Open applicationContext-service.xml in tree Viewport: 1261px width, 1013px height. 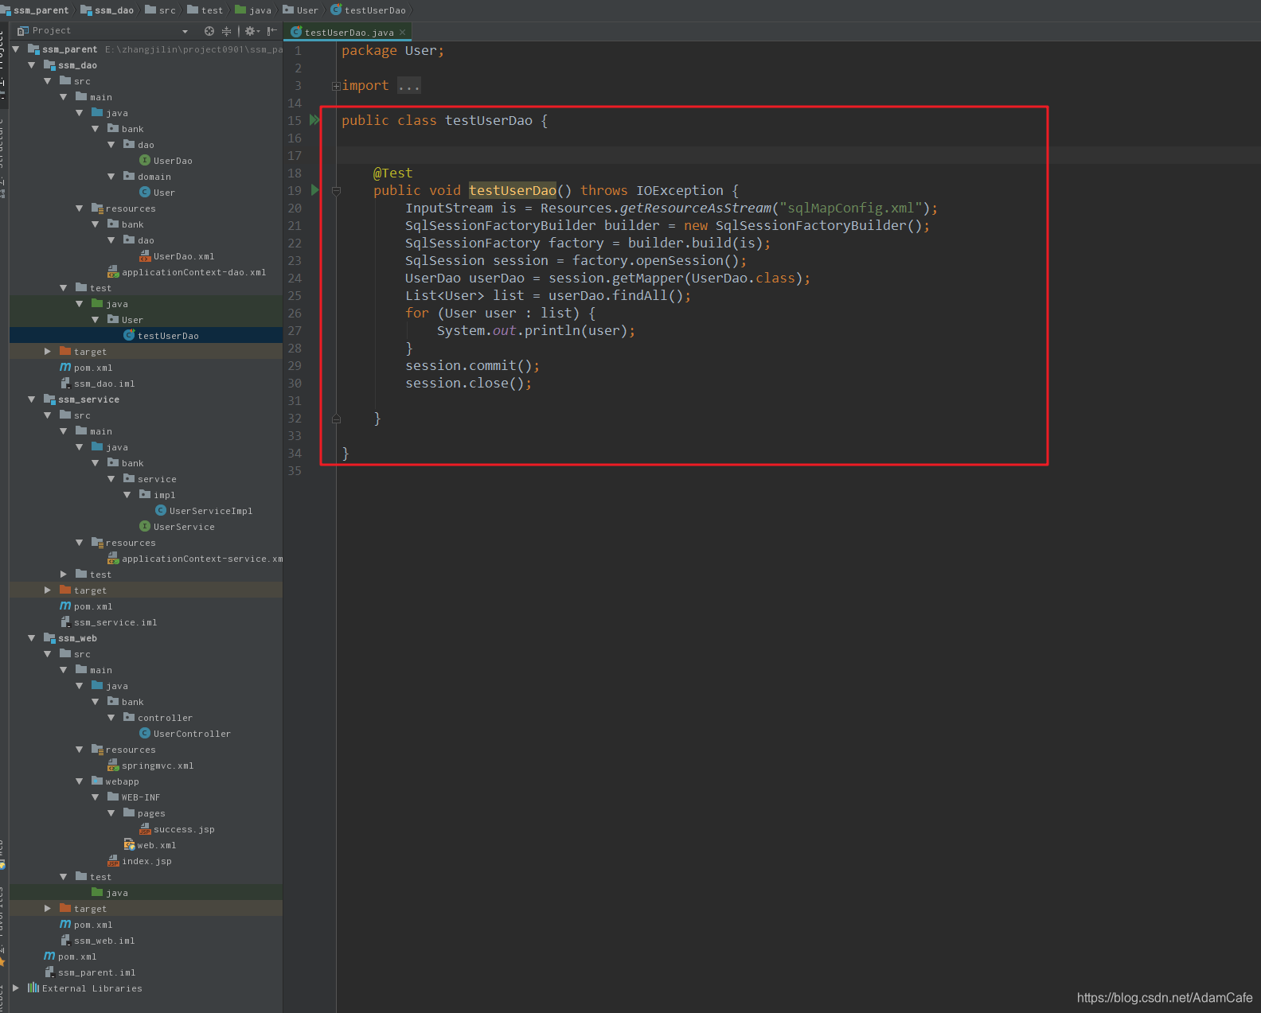pos(195,559)
